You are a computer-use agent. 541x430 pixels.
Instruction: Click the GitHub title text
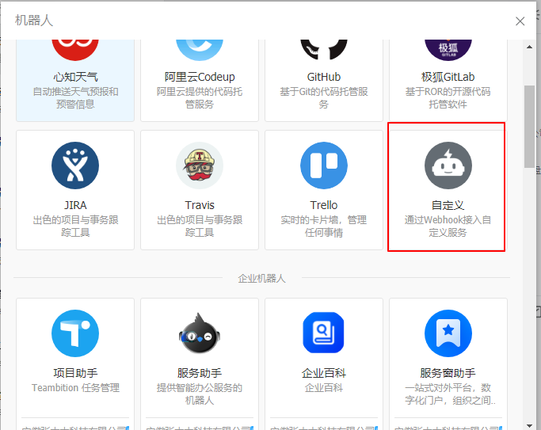pos(324,77)
